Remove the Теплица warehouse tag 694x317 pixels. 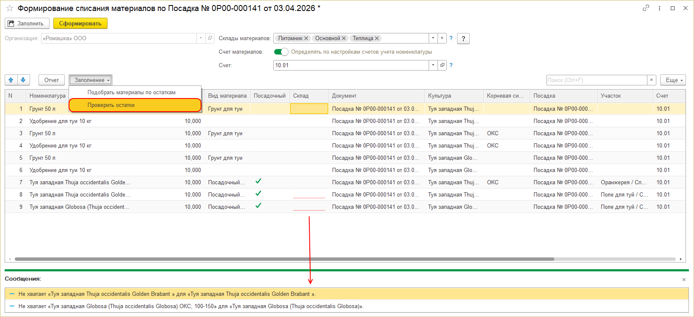click(377, 38)
